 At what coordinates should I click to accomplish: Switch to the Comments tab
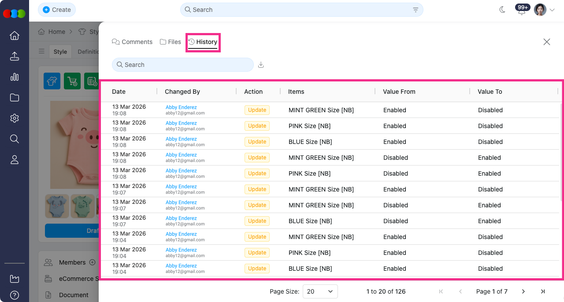click(x=132, y=42)
